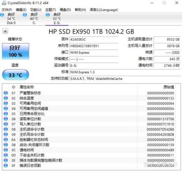Screen dimensions: 182x172
Task: Click the status icon for attribute 03 可用备用空间
Action: pos(6,103)
